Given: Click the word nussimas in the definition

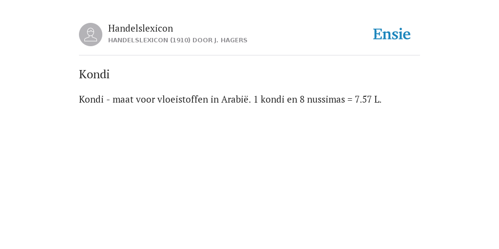Looking at the screenshot, I should tap(326, 99).
